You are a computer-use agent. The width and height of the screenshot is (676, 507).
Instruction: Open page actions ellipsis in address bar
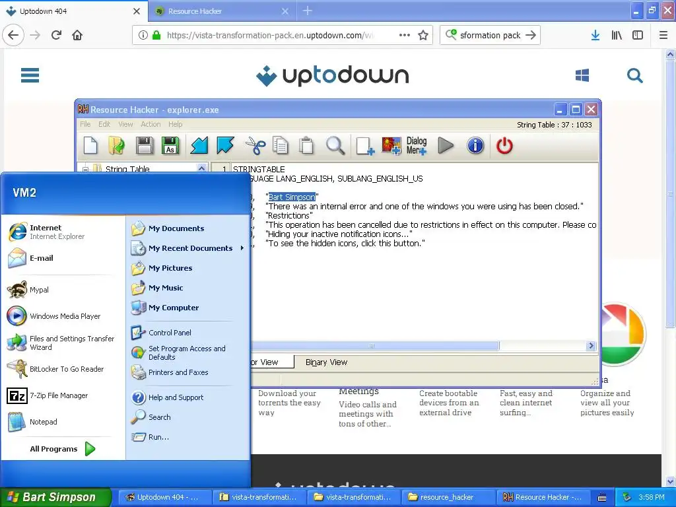pyautogui.click(x=405, y=36)
